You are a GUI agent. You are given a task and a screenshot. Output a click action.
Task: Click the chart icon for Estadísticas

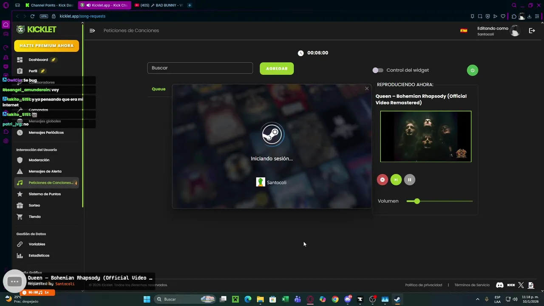tap(20, 255)
